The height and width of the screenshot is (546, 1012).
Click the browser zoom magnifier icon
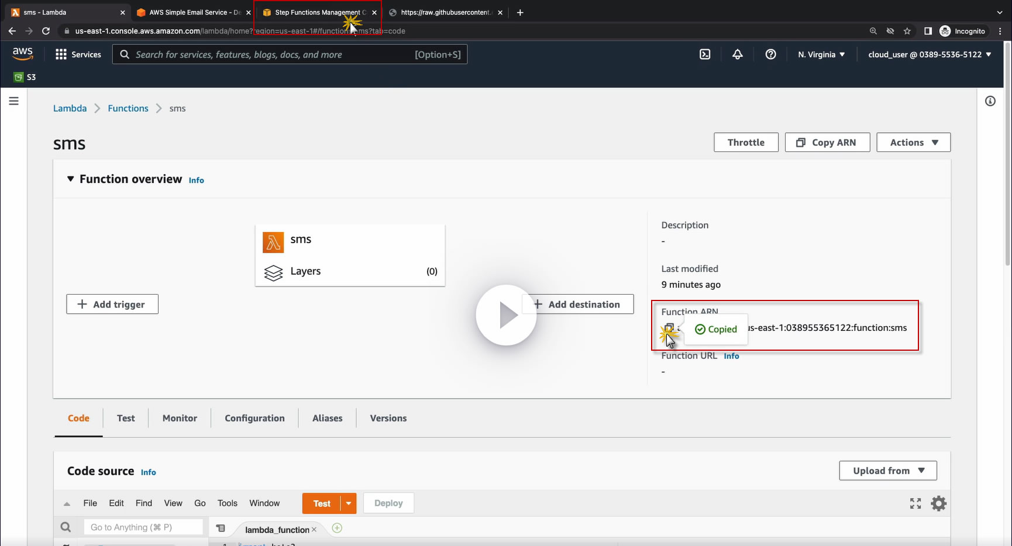(x=873, y=31)
